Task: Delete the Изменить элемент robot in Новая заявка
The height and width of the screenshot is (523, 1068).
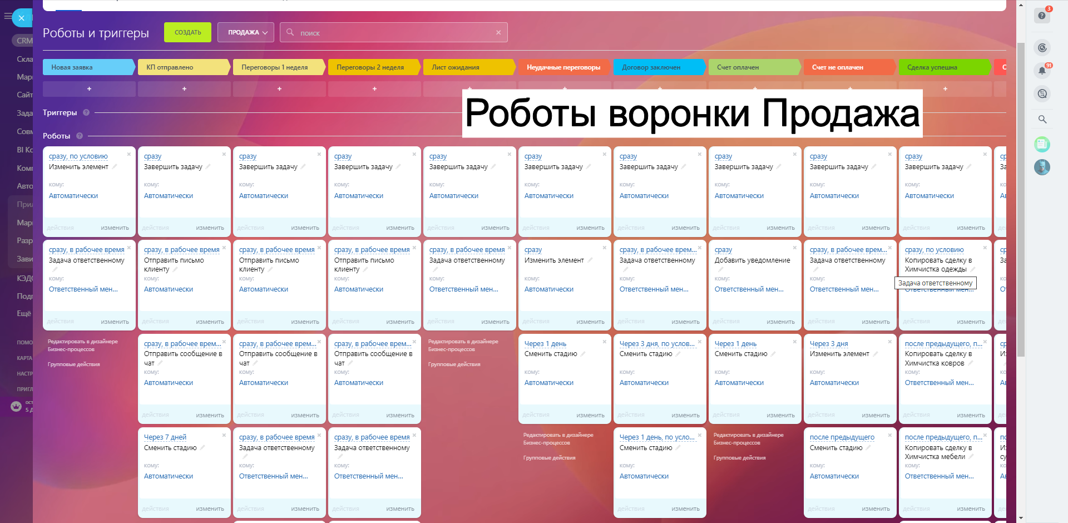Action: click(128, 154)
